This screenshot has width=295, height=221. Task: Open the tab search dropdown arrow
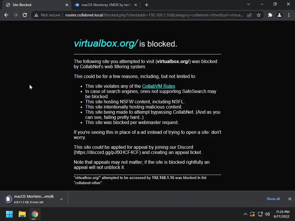tap(249, 4)
